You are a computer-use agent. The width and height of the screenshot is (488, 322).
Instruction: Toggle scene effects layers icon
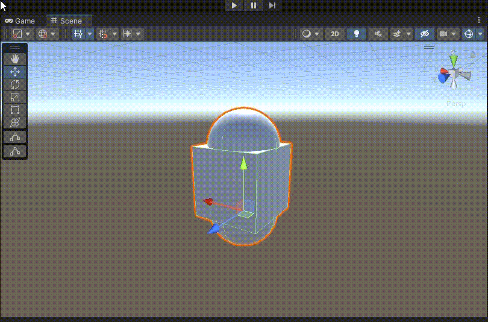[397, 34]
